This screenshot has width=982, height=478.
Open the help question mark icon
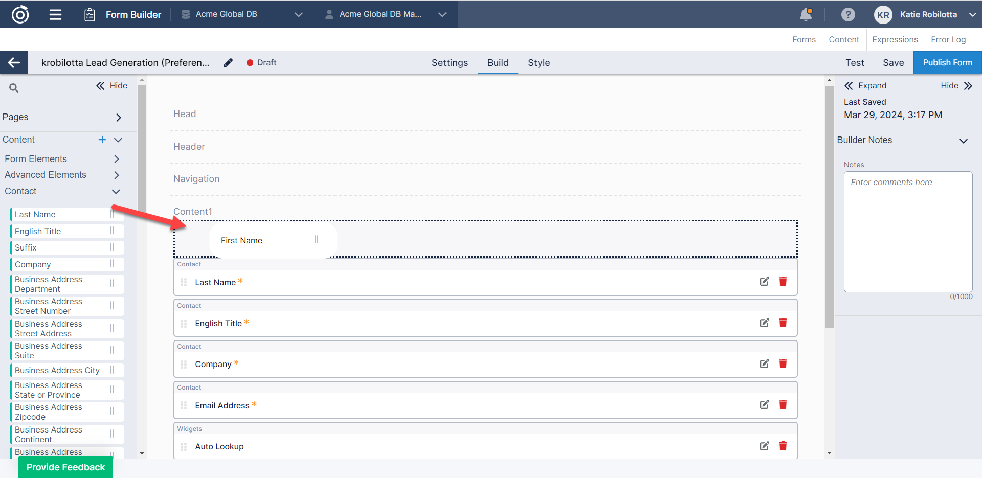[x=847, y=14]
